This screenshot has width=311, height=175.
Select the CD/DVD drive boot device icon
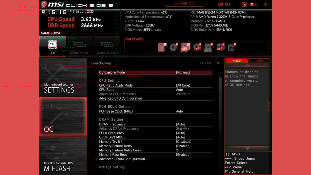pyautogui.click(x=174, y=47)
